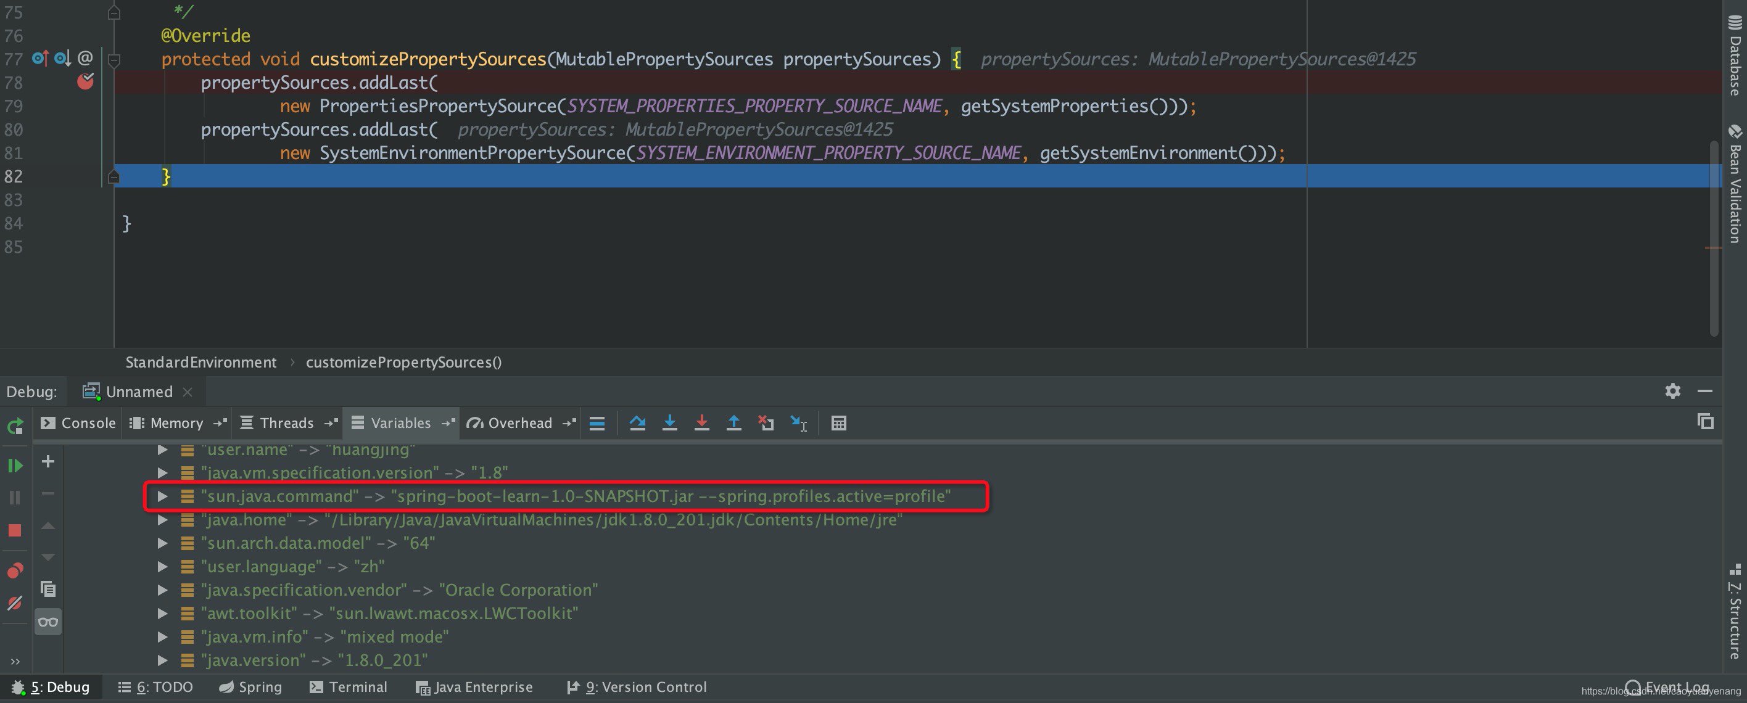The width and height of the screenshot is (1747, 703).
Task: Toggle Mute Breakpoints in the debug sidebar
Action: (x=15, y=602)
